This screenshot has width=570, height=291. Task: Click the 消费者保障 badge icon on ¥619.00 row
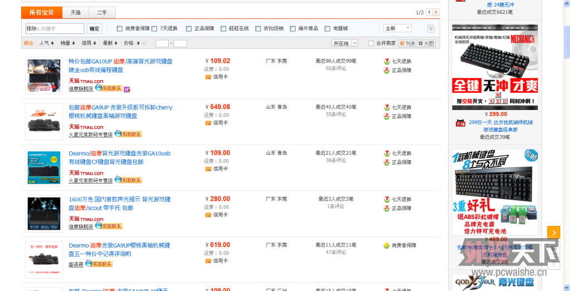pyautogui.click(x=387, y=245)
